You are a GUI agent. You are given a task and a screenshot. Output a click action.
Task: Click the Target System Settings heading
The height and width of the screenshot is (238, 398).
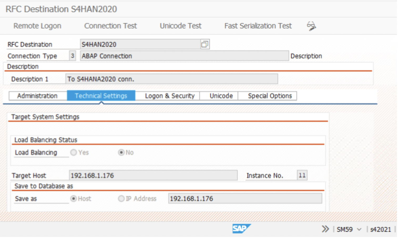pyautogui.click(x=45, y=117)
